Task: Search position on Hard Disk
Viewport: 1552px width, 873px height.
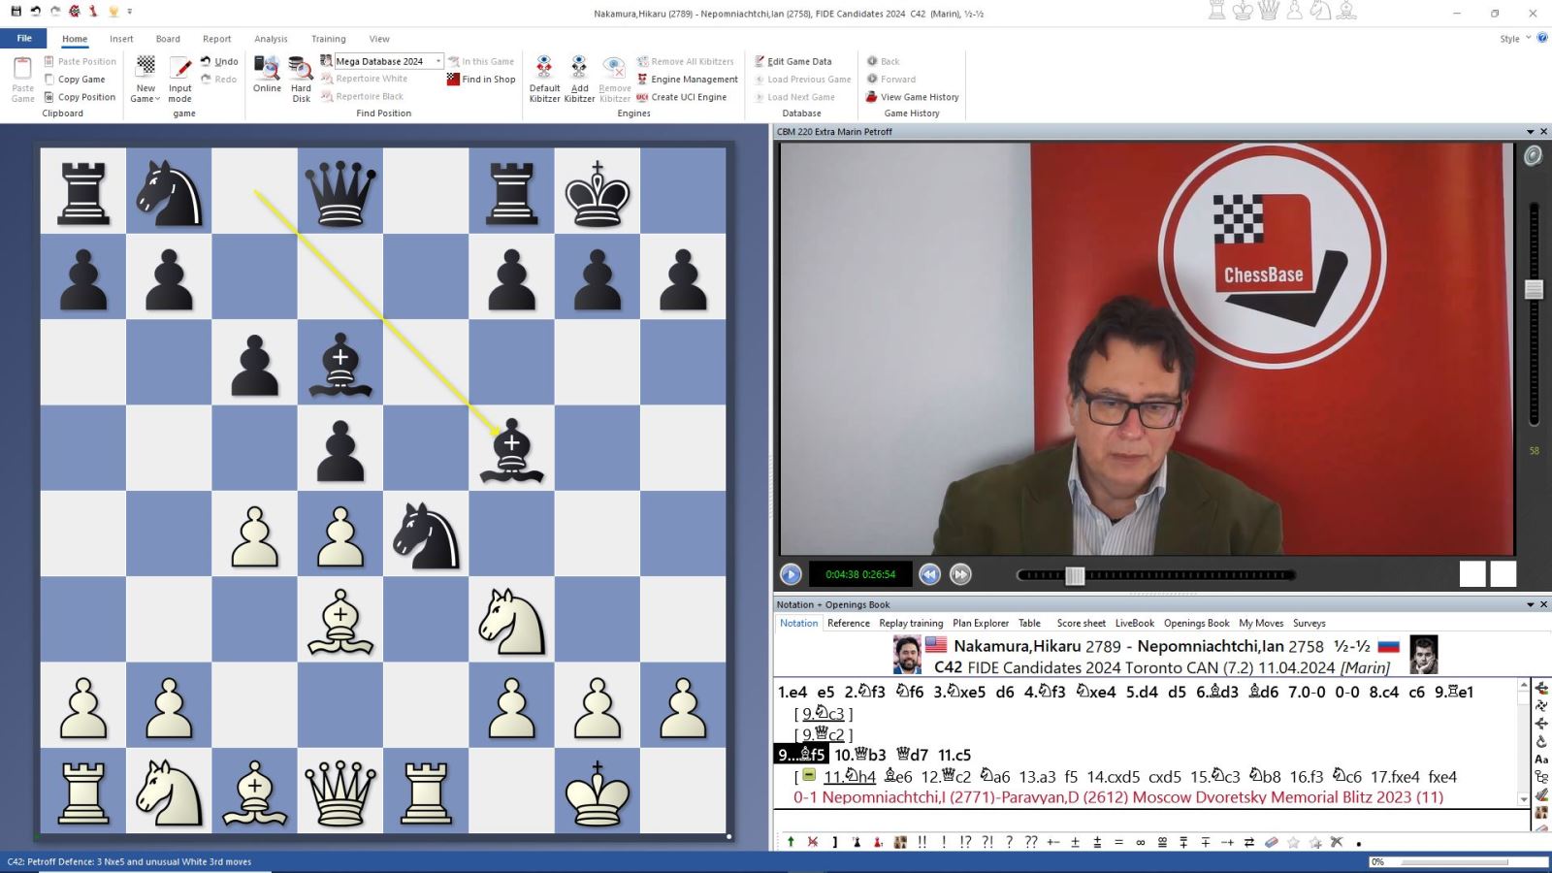Action: (x=301, y=80)
